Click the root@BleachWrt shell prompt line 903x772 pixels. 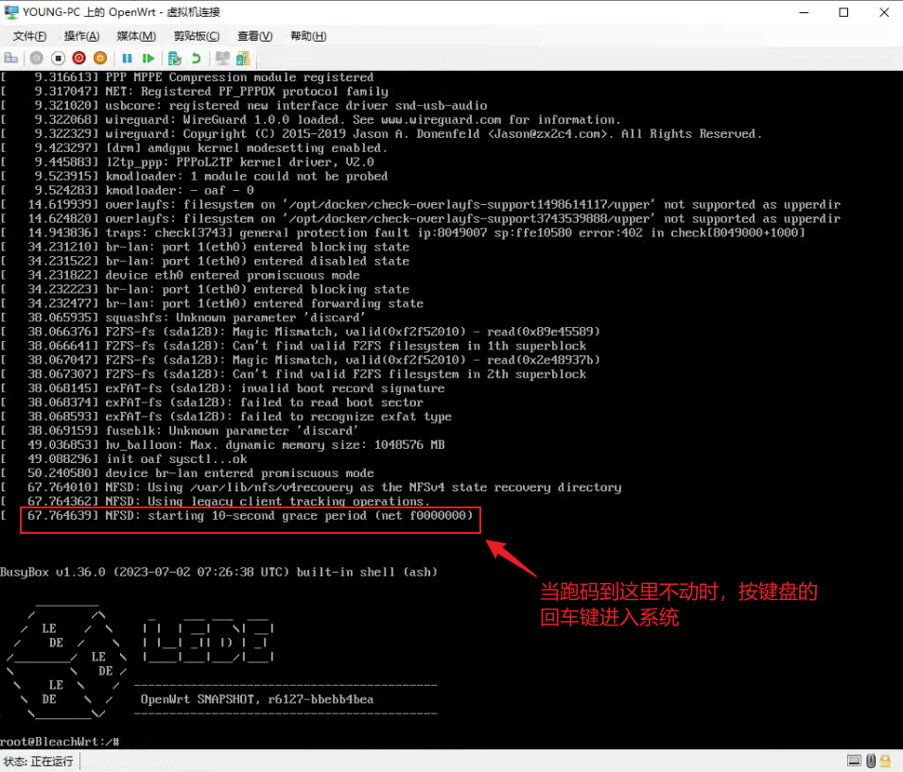60,742
